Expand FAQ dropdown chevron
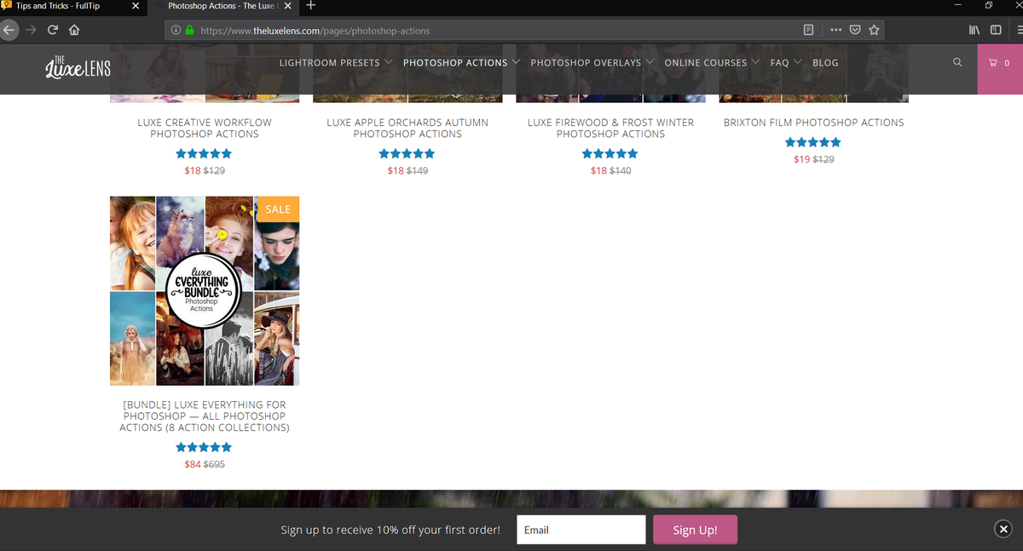This screenshot has width=1023, height=551. (798, 62)
